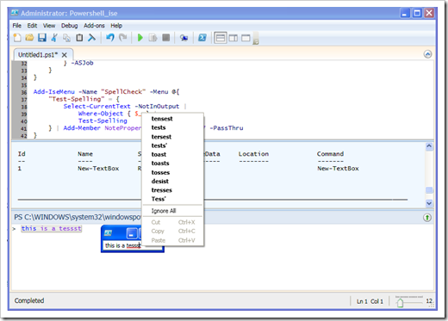Open new remote PowerShell tab icon
The height and width of the screenshot is (321, 448).
coord(184,38)
